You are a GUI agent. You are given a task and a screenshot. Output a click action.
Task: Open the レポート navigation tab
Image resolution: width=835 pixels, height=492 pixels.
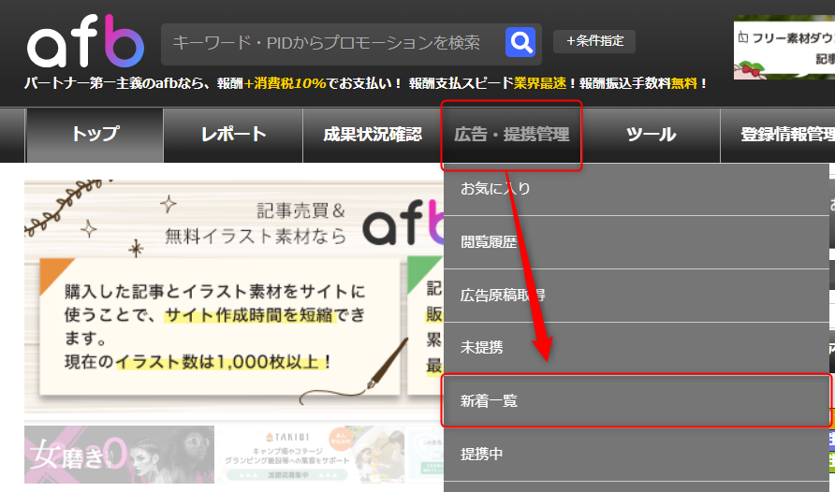coord(233,135)
